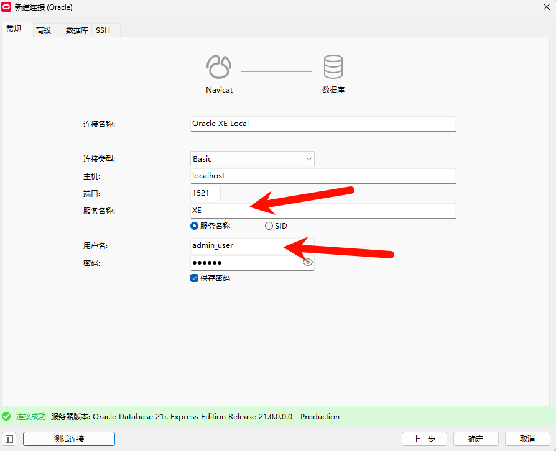Click the 主机 field containing localhost

(323, 176)
